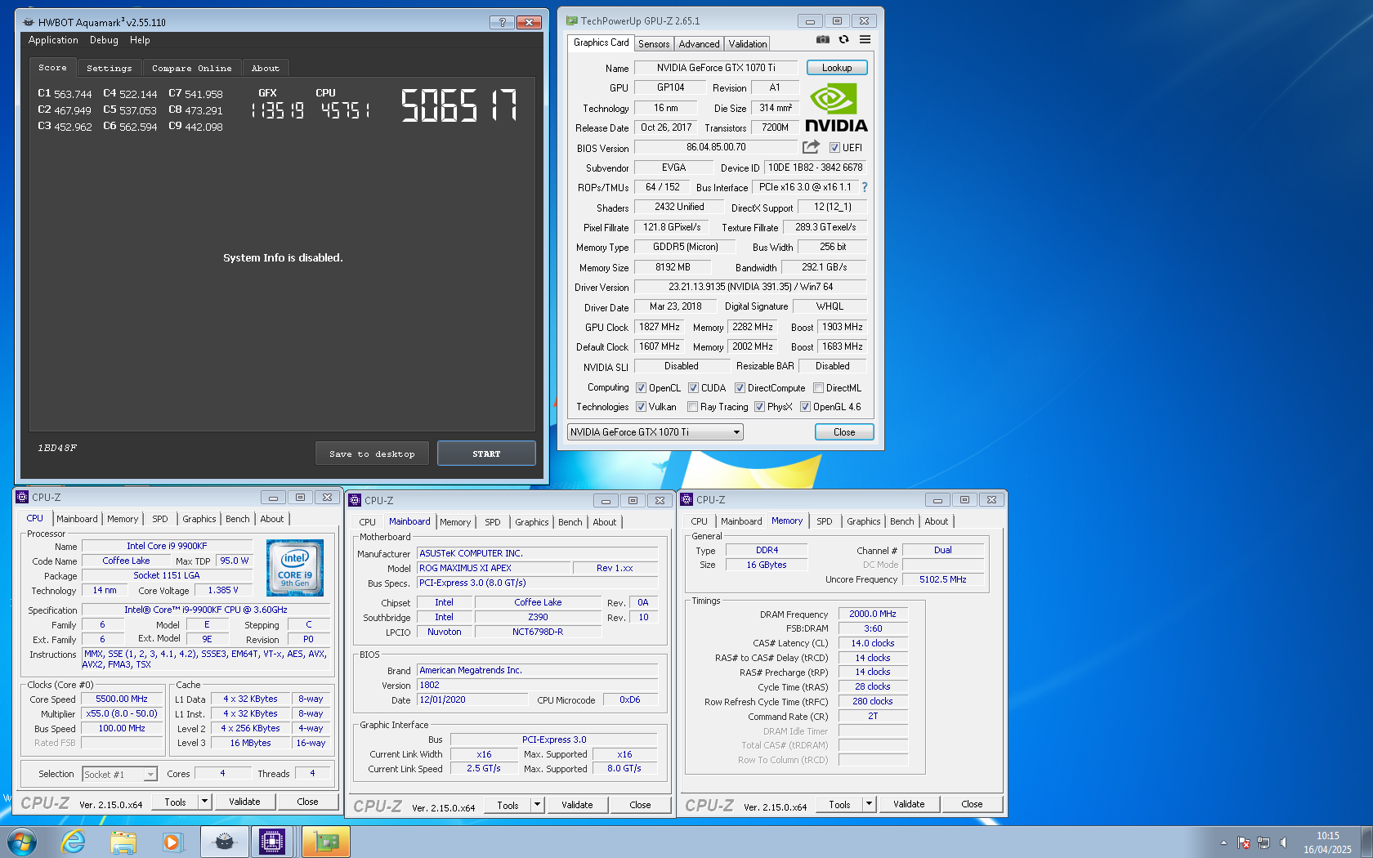Open the Bench tab in CPU-Z CPU window
This screenshot has width=1373, height=858.
238,519
